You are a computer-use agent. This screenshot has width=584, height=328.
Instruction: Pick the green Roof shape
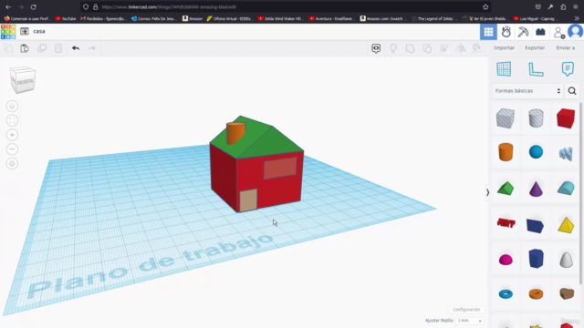[506, 189]
